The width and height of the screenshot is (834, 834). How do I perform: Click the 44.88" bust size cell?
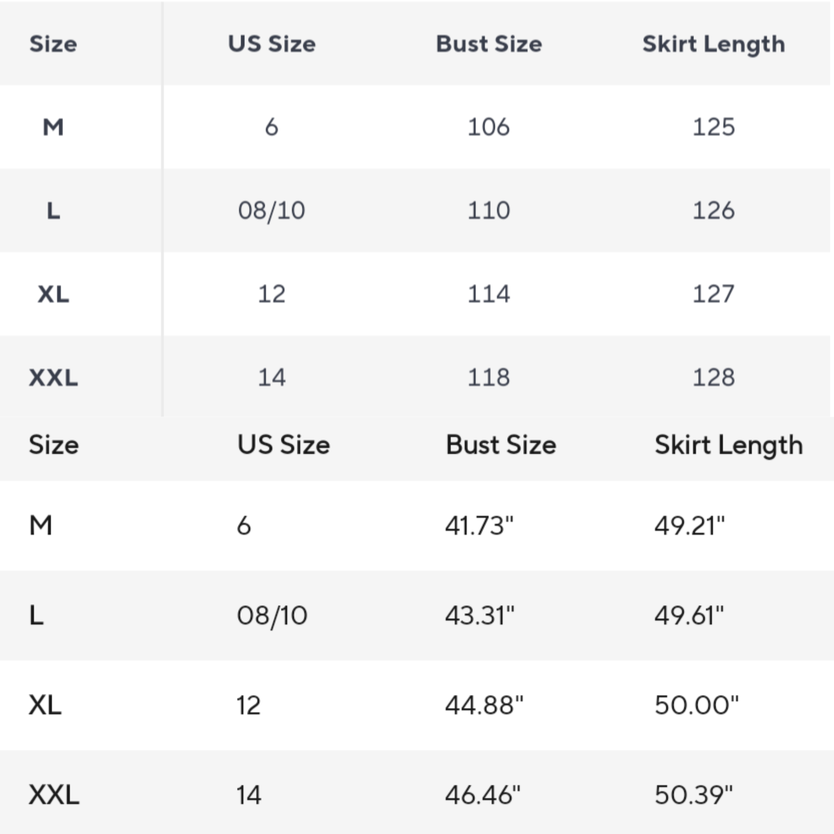tap(484, 706)
